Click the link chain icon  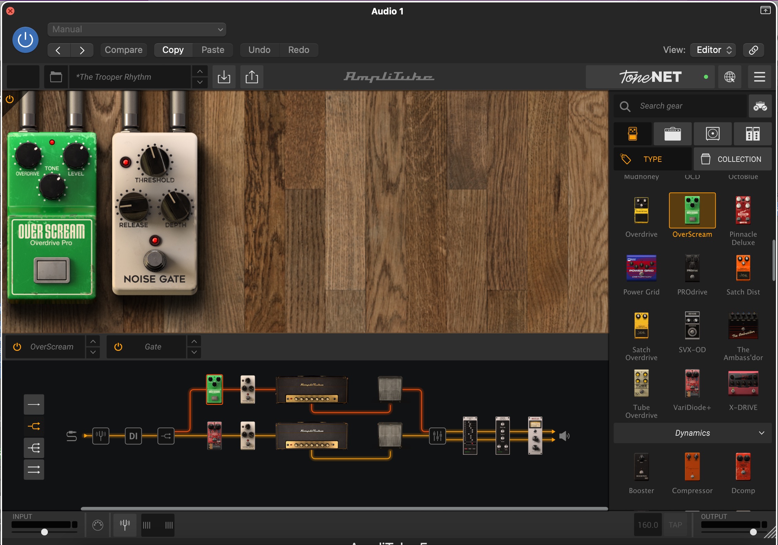[x=753, y=50]
